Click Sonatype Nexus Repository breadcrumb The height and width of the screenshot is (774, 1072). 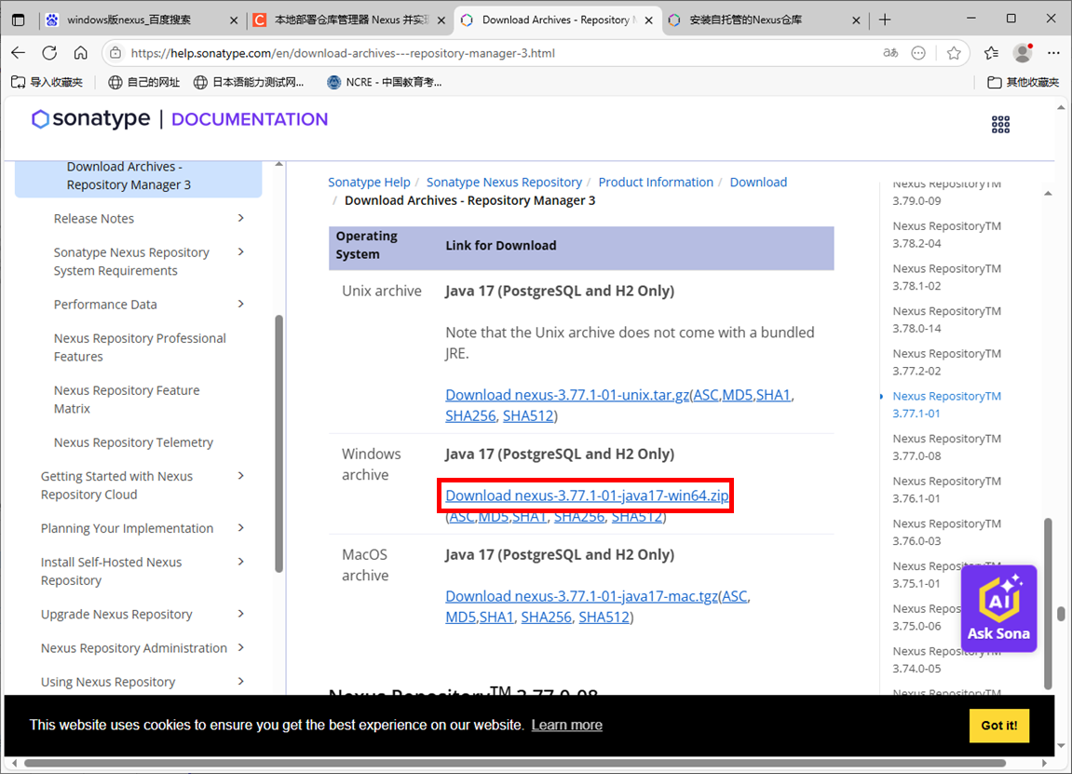[504, 182]
